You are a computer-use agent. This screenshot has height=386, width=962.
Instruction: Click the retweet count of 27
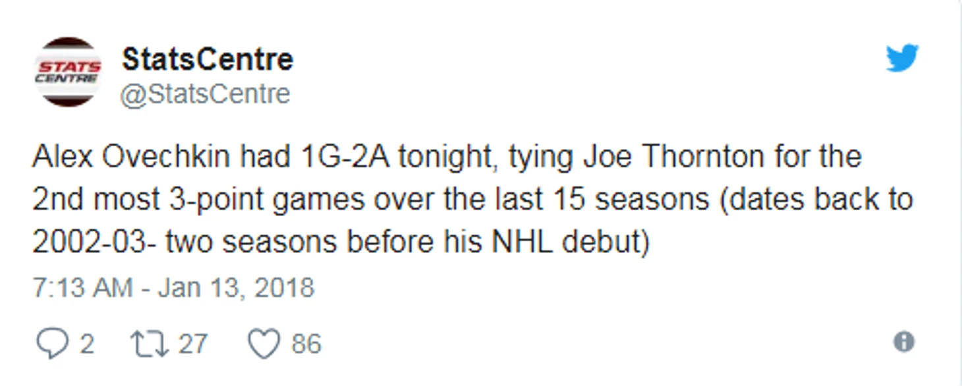[x=193, y=344]
